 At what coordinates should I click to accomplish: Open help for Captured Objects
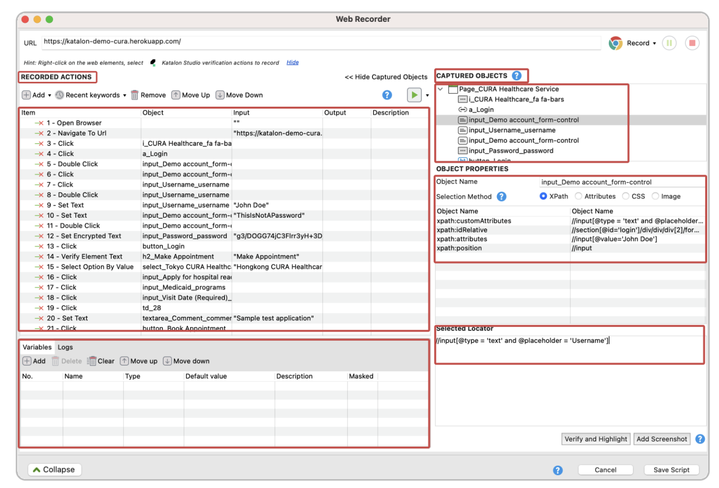pyautogui.click(x=517, y=75)
